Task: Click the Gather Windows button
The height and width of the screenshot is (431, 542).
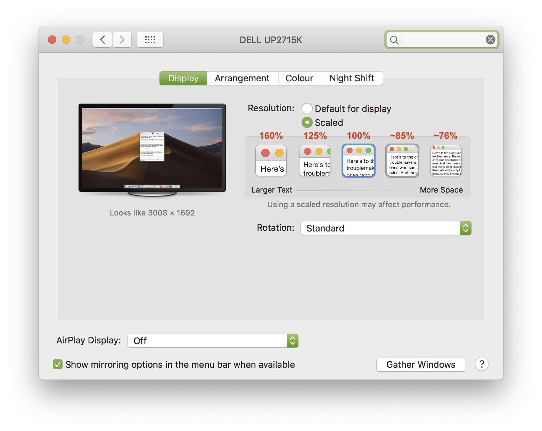Action: [x=421, y=364]
